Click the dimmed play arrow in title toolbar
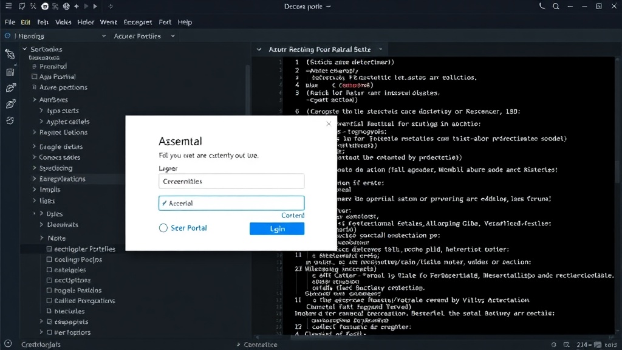Image resolution: width=622 pixels, height=350 pixels. tap(86, 6)
